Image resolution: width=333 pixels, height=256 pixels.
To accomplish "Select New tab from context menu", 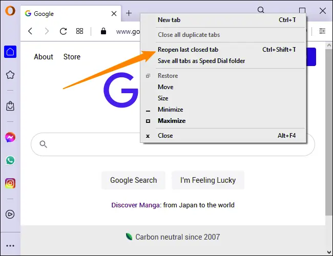I will (223, 20).
